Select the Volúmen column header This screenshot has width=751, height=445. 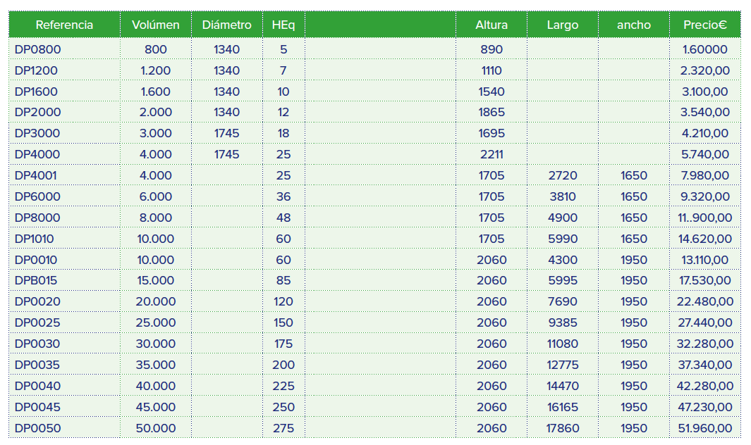[155, 25]
